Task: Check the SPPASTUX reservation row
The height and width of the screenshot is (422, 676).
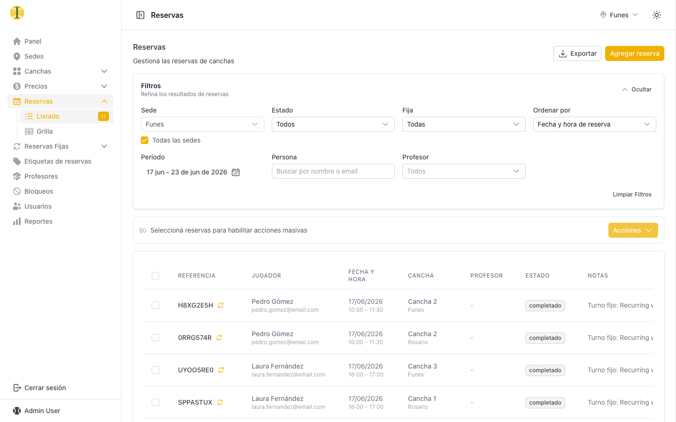Action: (155, 402)
